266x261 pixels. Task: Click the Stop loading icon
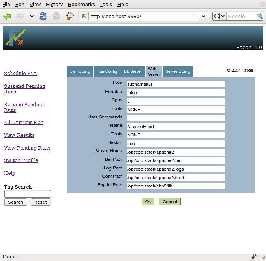coord(56,16)
